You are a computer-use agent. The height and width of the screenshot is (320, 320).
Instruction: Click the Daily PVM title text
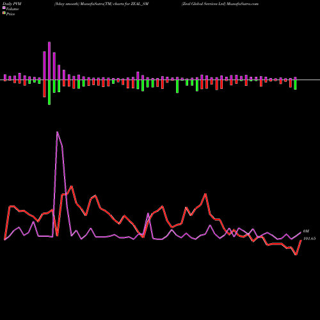point(12,4)
